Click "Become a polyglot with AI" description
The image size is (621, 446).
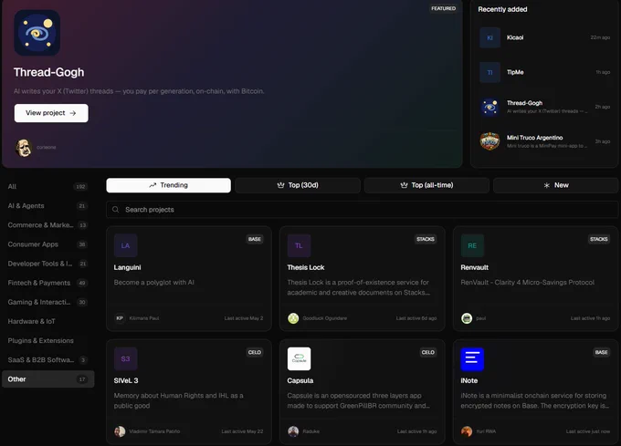(154, 283)
